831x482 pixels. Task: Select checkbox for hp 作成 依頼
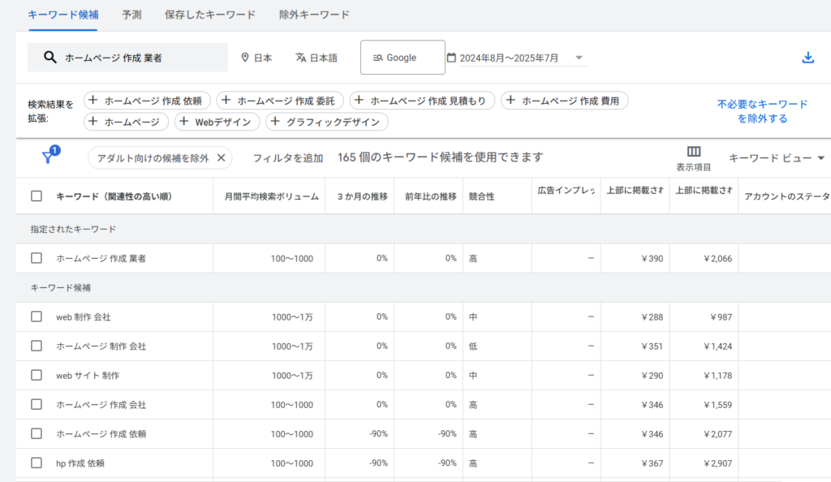37,463
